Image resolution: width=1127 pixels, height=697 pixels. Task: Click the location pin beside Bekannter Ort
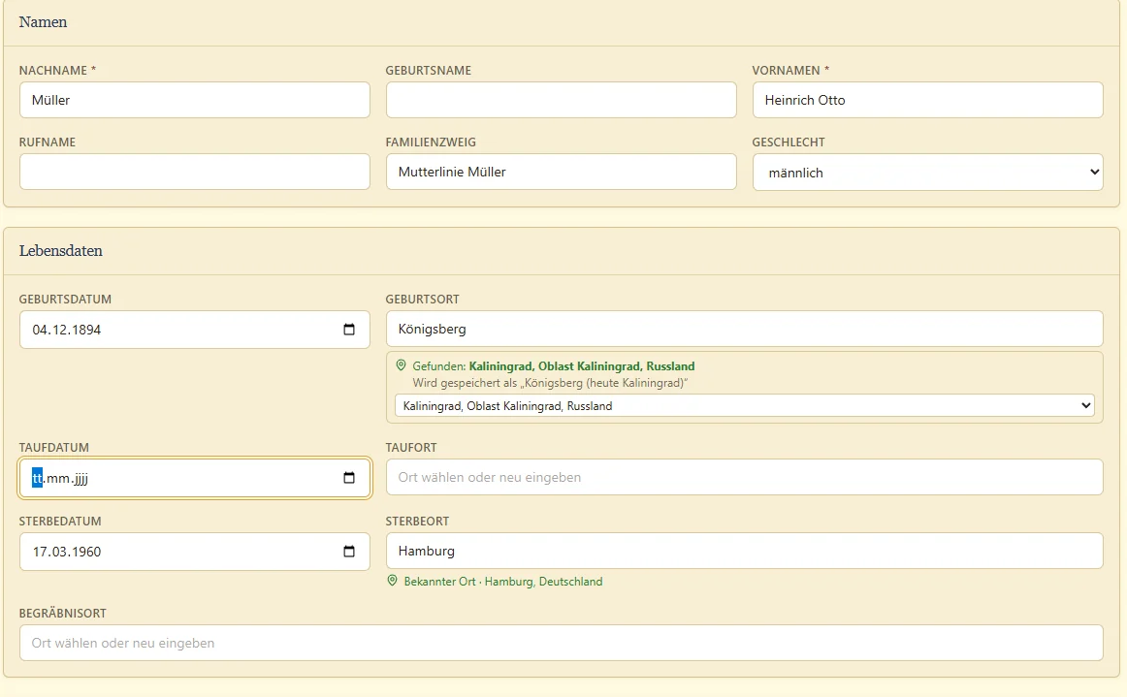(x=393, y=581)
